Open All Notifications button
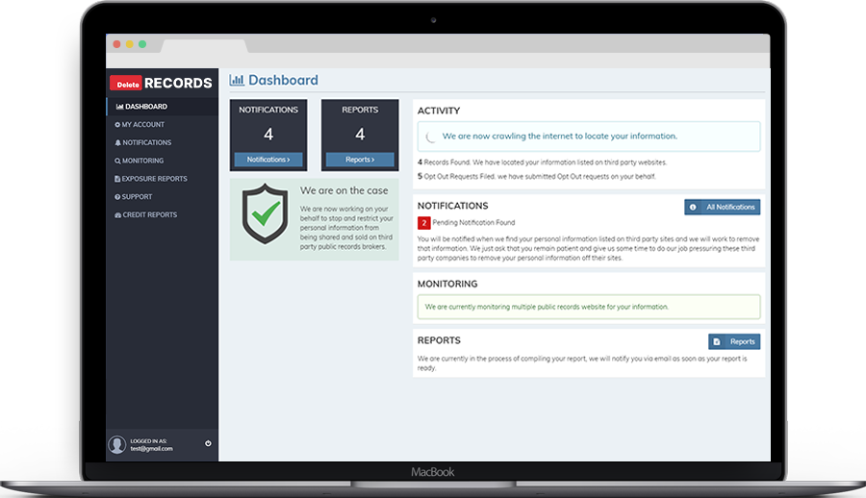This screenshot has height=498, width=866. [x=723, y=207]
